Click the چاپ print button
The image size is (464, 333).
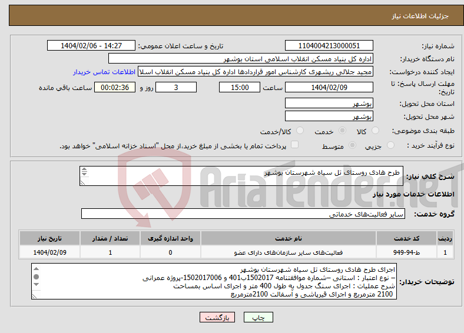click(258, 317)
